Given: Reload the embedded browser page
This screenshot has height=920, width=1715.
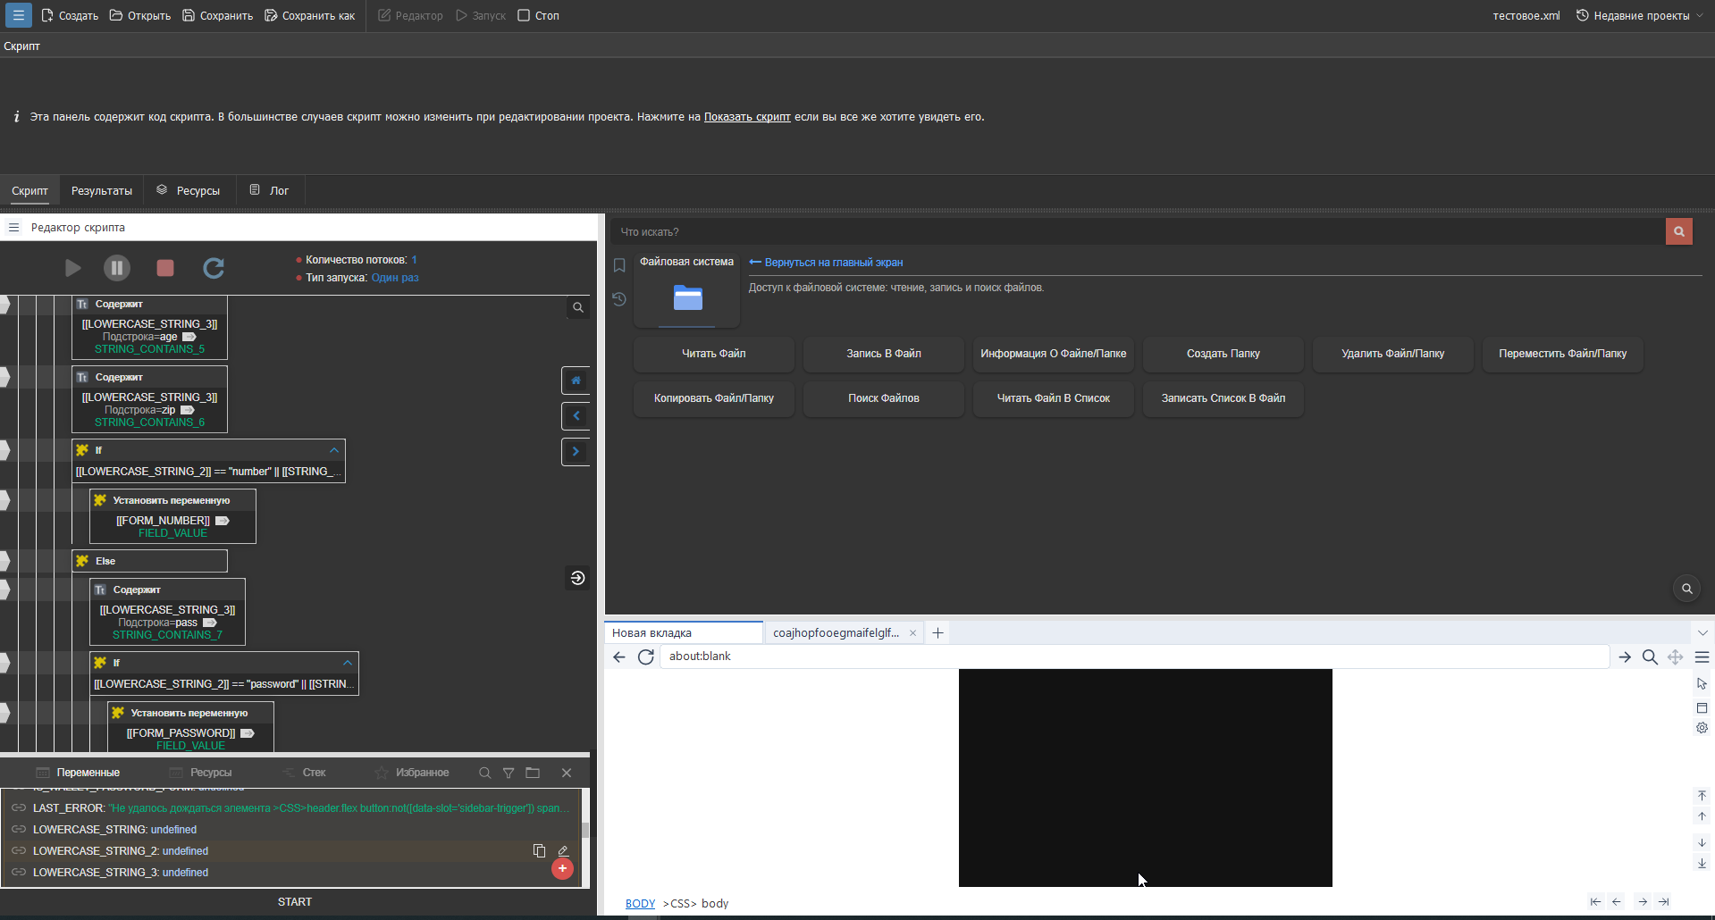Looking at the screenshot, I should (x=646, y=657).
